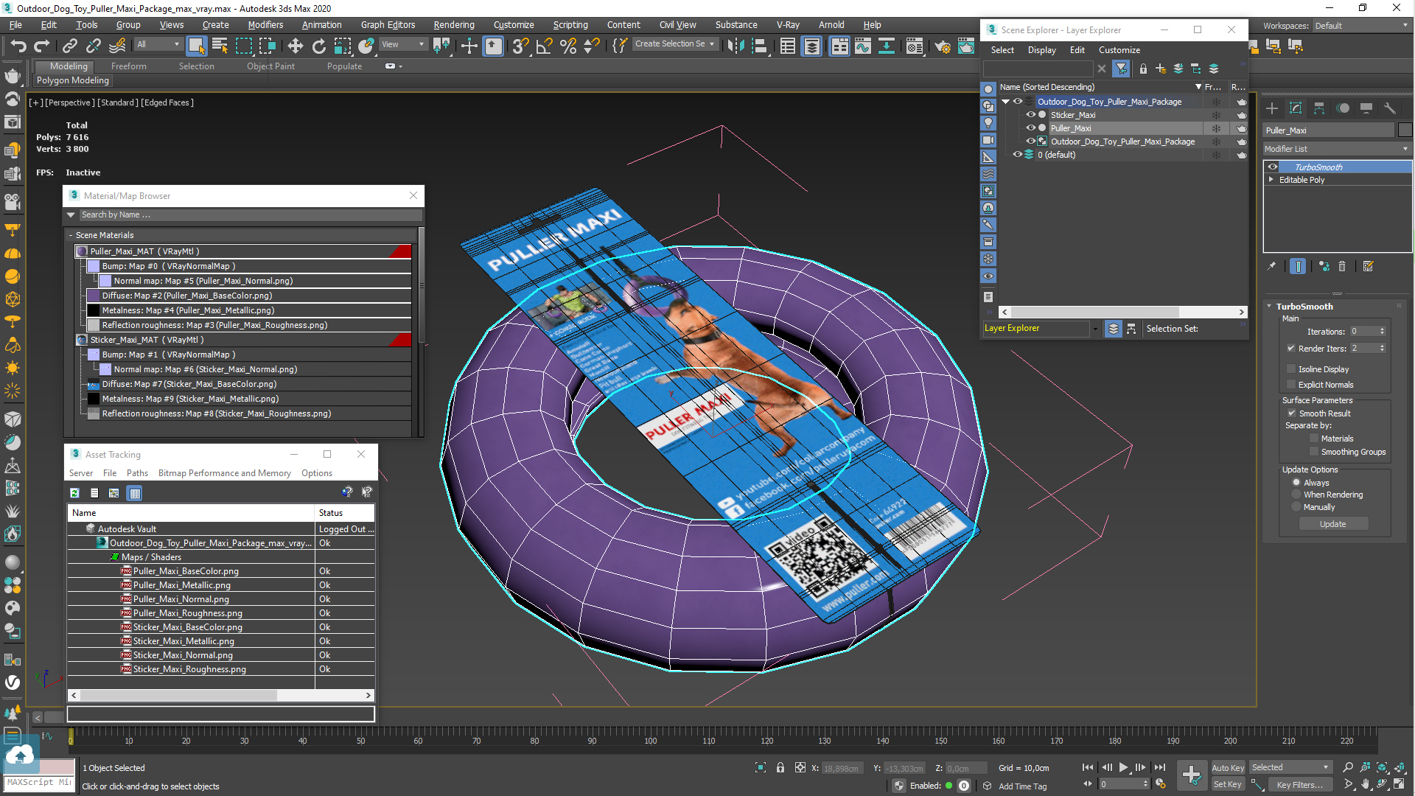This screenshot has width=1415, height=796.
Task: Switch Asset Tracking to table view icon
Action: point(135,493)
